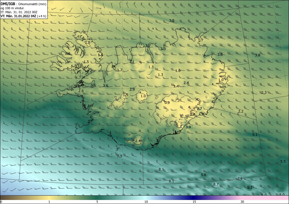
Task: Click the 0.8 value label
Action: 192,115
